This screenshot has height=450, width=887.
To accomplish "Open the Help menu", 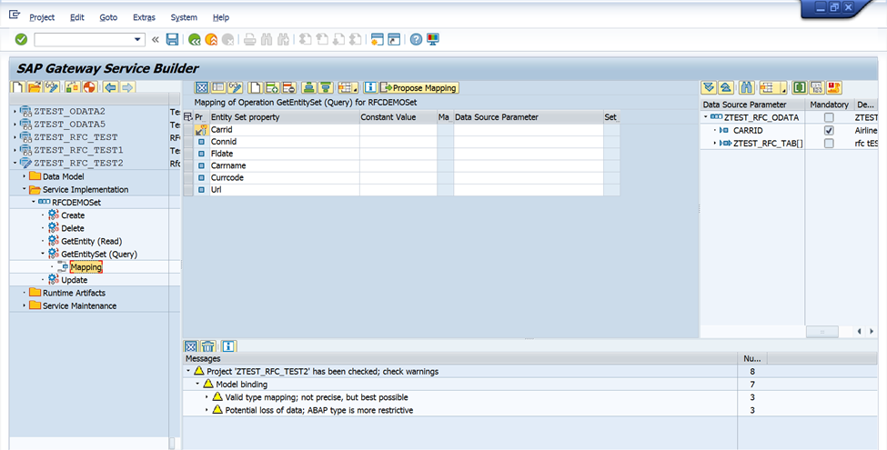I will click(x=221, y=17).
